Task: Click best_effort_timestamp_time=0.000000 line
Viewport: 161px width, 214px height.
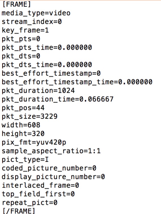Action: click(77, 82)
